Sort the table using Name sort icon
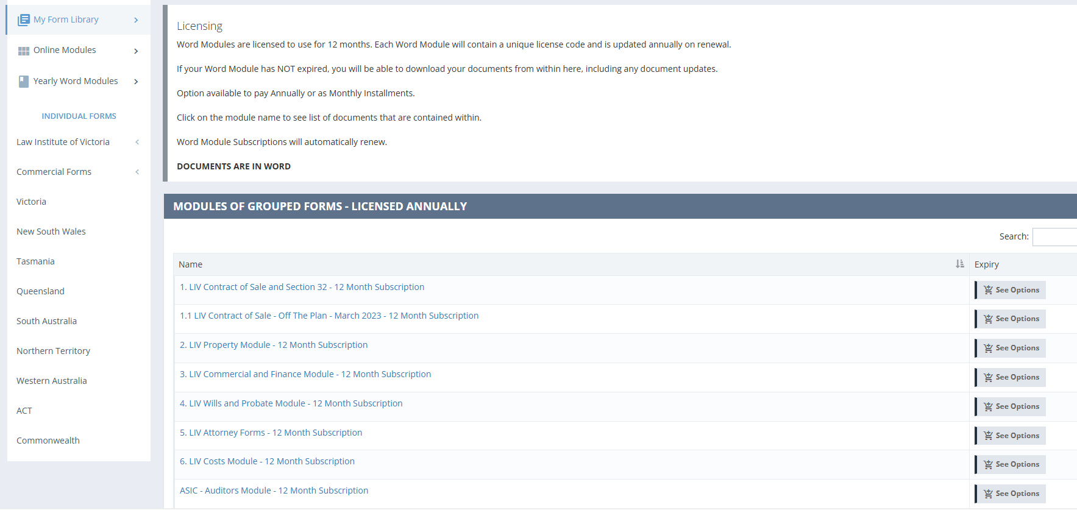The width and height of the screenshot is (1077, 510). (960, 264)
